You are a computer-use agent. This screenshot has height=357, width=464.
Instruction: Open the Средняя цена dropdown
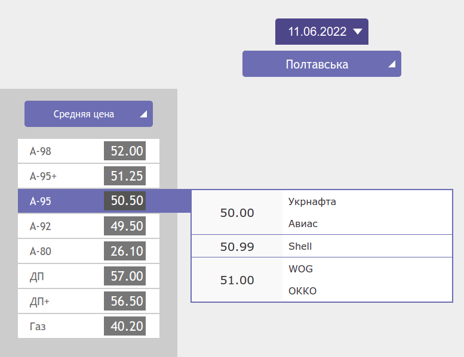tap(88, 114)
